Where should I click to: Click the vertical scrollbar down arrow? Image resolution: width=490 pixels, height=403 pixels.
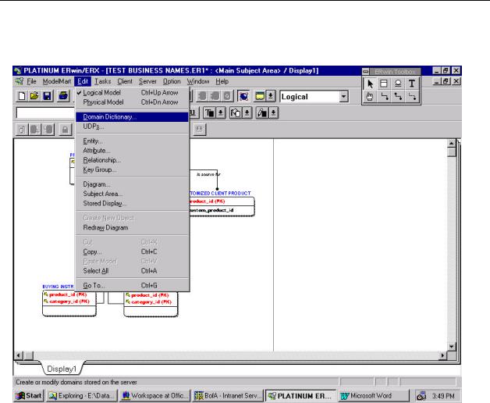click(x=452, y=346)
